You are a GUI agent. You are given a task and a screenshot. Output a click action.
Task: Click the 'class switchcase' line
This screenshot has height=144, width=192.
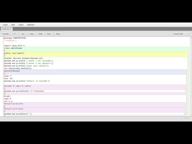[x=13, y=48]
